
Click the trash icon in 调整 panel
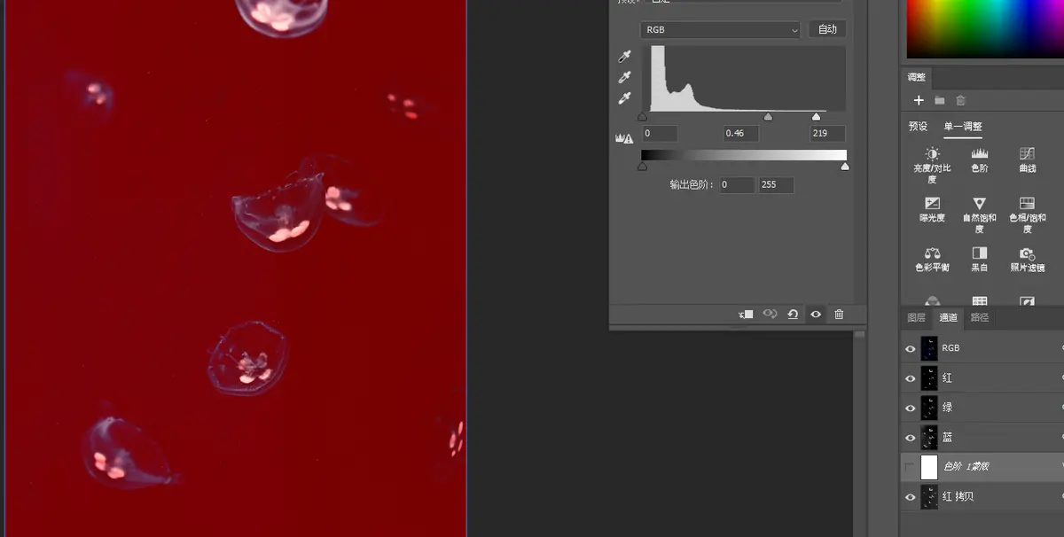(x=960, y=100)
